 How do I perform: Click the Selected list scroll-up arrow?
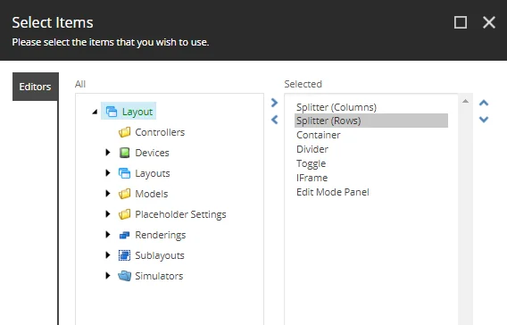[x=465, y=101]
